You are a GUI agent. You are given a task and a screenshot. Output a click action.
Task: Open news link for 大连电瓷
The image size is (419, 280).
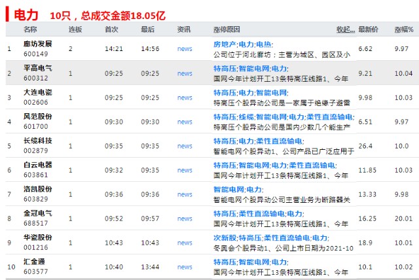pyautogui.click(x=185, y=97)
